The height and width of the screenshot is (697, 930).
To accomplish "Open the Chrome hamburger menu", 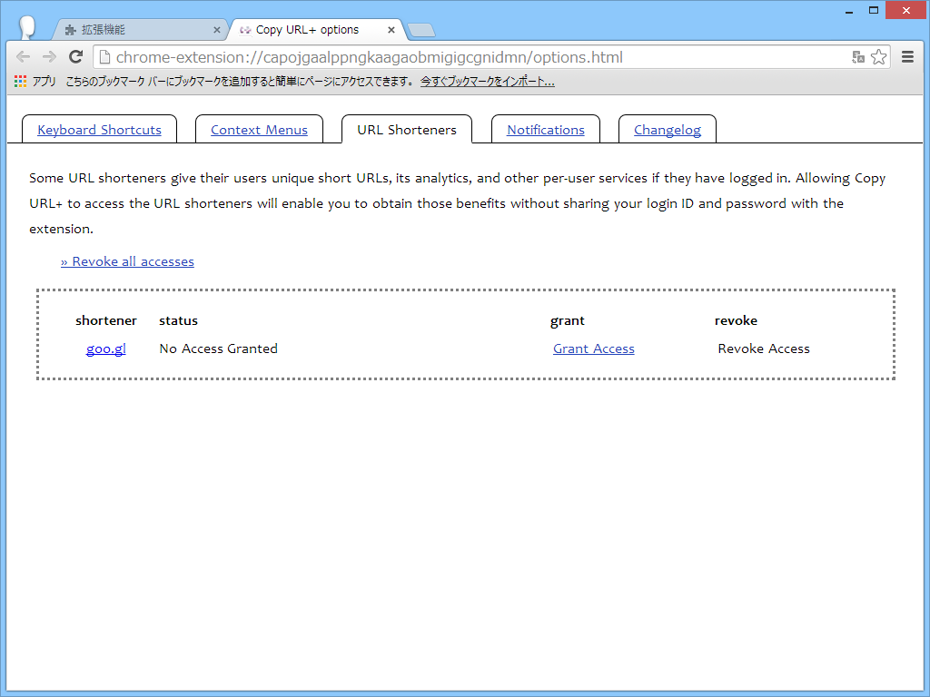I will (x=907, y=57).
